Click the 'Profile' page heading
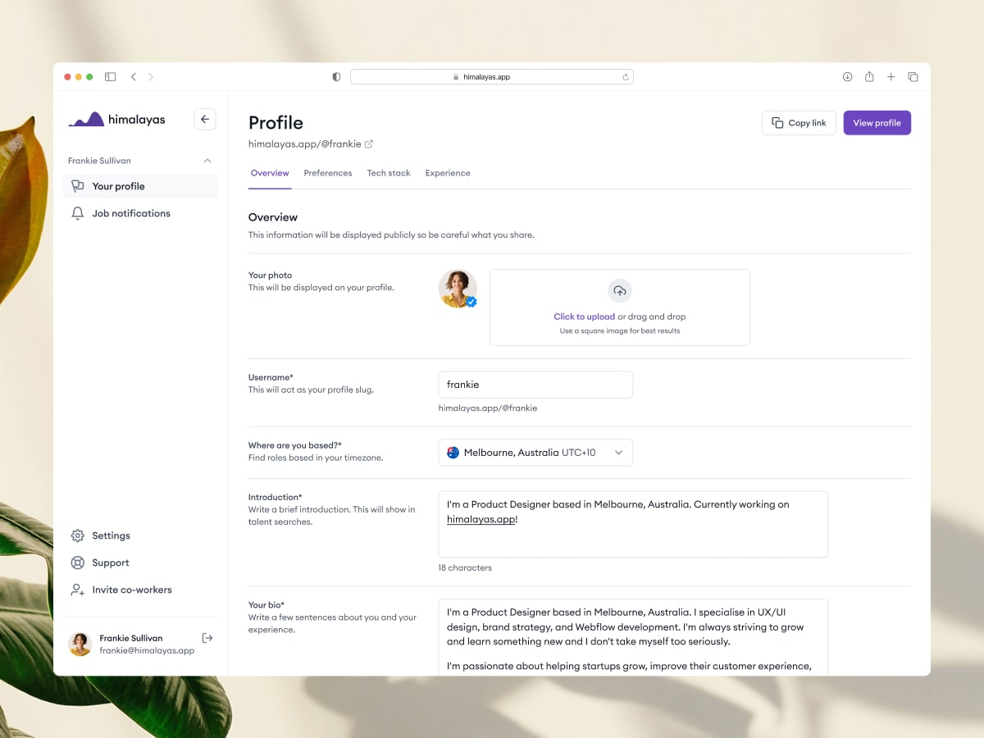The width and height of the screenshot is (984, 738). 276,123
